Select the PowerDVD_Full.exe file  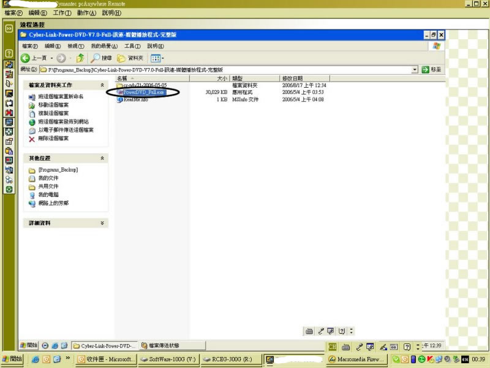143,93
